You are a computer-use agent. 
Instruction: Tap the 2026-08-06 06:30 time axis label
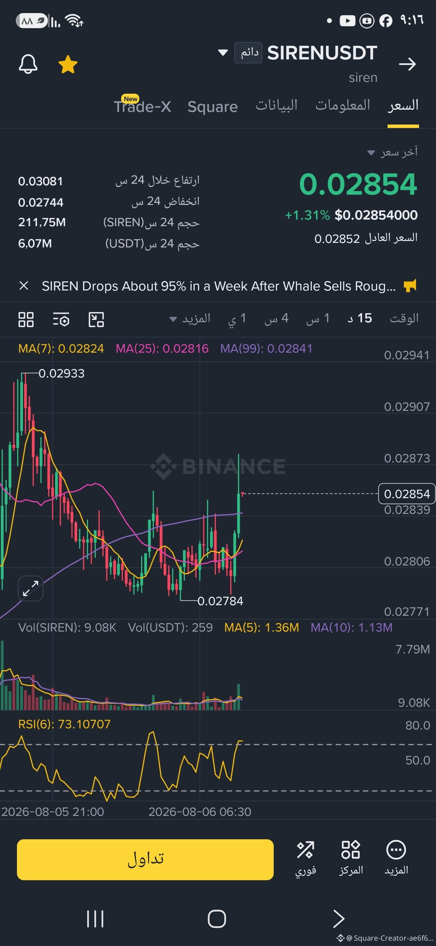[200, 812]
